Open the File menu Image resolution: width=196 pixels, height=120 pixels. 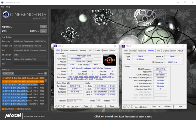click(3, 7)
